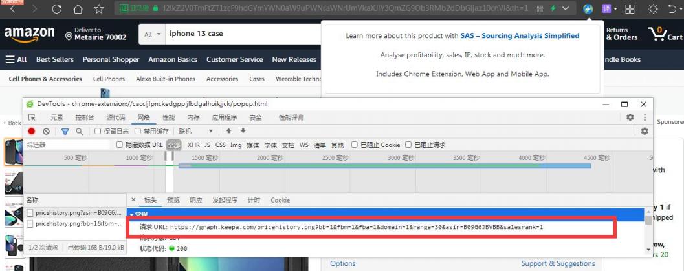
Task: Click the browser forward arrow
Action: click(35, 8)
